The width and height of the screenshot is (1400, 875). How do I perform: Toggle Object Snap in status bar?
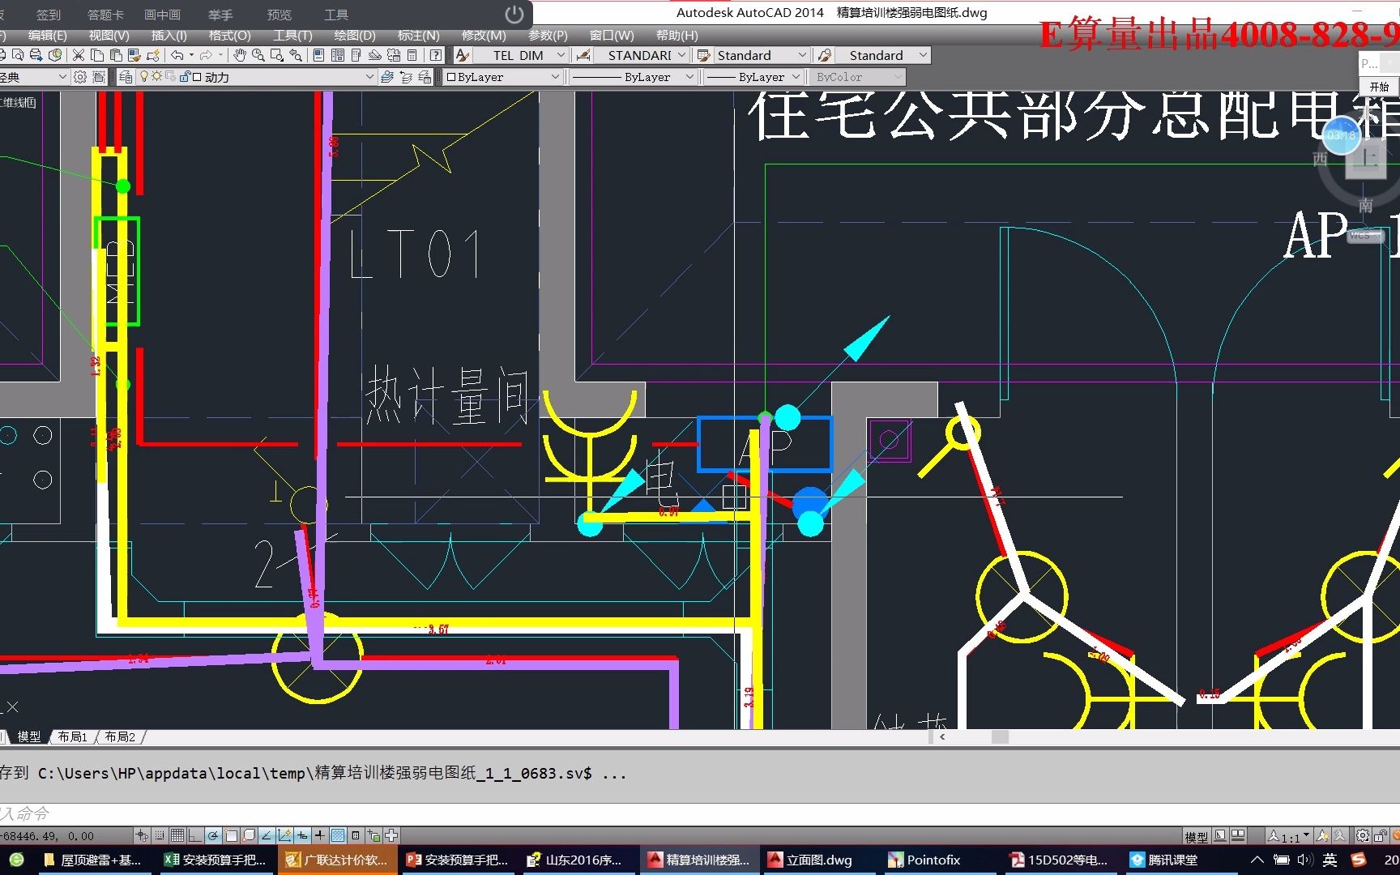coord(231,835)
